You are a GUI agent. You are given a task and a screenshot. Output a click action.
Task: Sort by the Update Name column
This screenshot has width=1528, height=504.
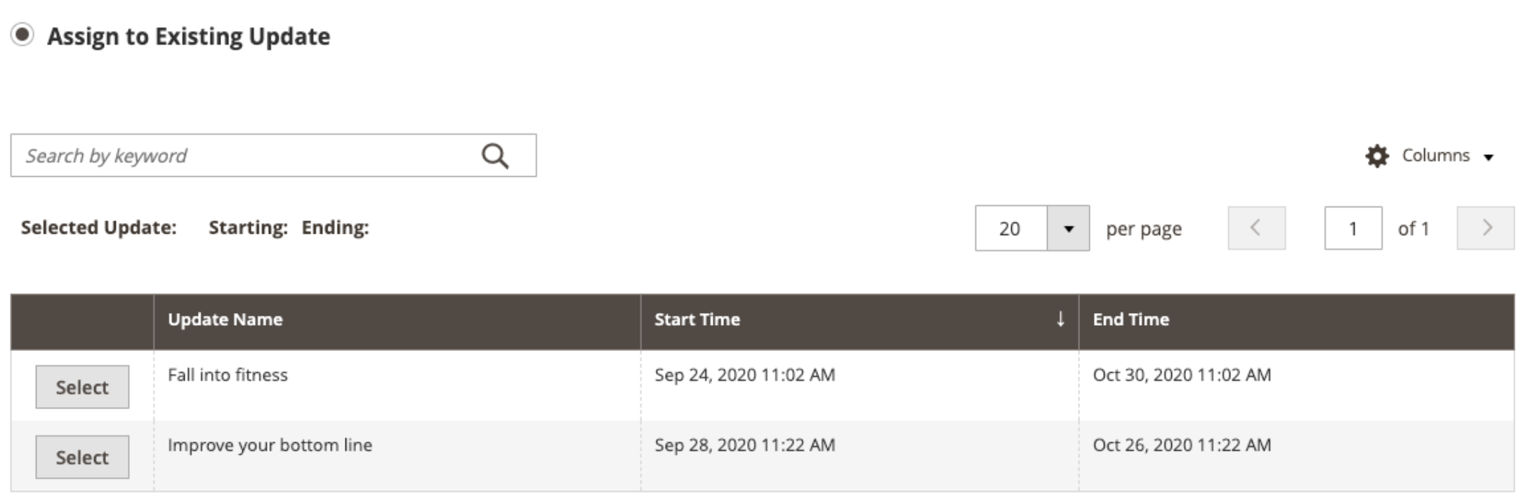tap(225, 319)
